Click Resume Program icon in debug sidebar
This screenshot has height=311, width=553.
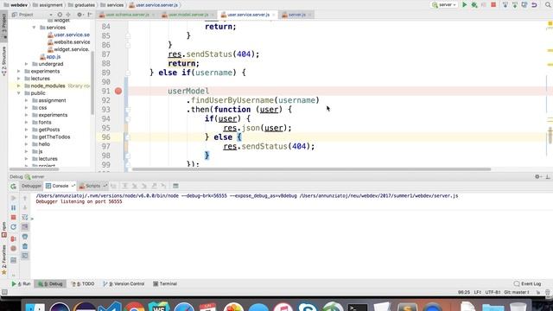point(14,198)
